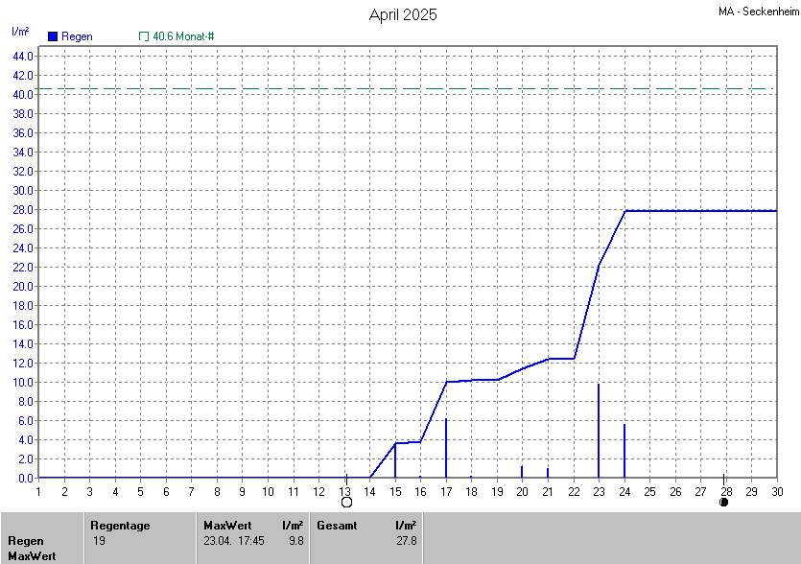Click the tallest rain bar on day 23

[599, 432]
